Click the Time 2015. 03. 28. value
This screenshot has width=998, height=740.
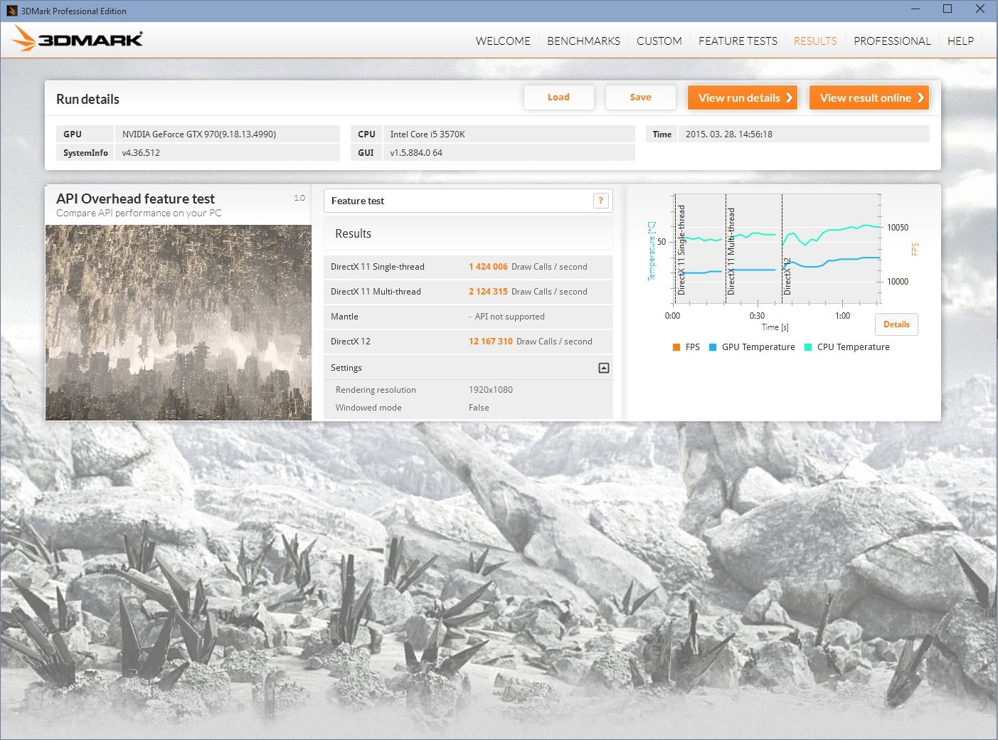[729, 134]
